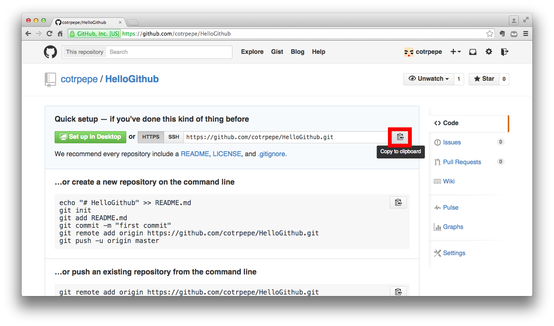
Task: Reload the page in browser
Action: [49, 34]
